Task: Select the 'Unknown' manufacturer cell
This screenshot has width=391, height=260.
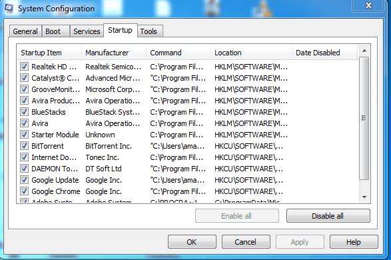Action: (100, 135)
